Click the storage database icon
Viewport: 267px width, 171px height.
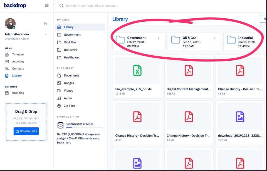click(60, 125)
